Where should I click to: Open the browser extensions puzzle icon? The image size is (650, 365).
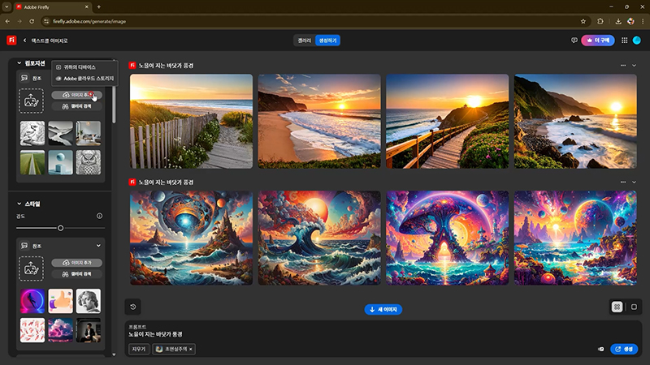tap(600, 21)
